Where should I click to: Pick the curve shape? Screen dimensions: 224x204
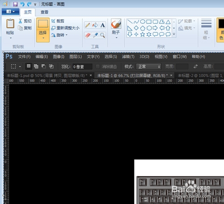tap(136, 22)
